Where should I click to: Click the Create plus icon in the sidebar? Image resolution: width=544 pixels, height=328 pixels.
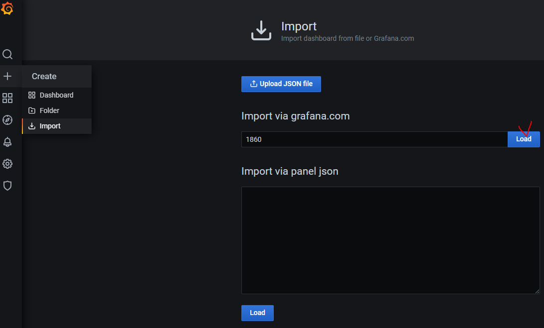pos(7,76)
